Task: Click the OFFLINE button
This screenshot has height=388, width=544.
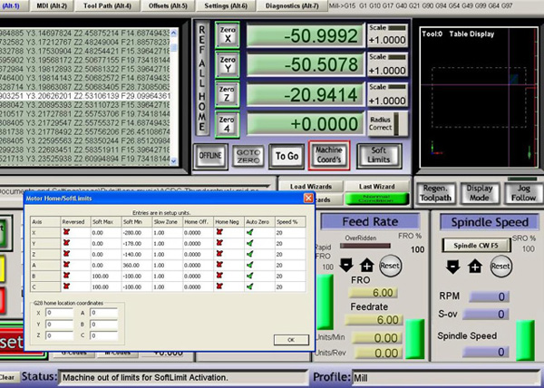Action: [x=210, y=156]
